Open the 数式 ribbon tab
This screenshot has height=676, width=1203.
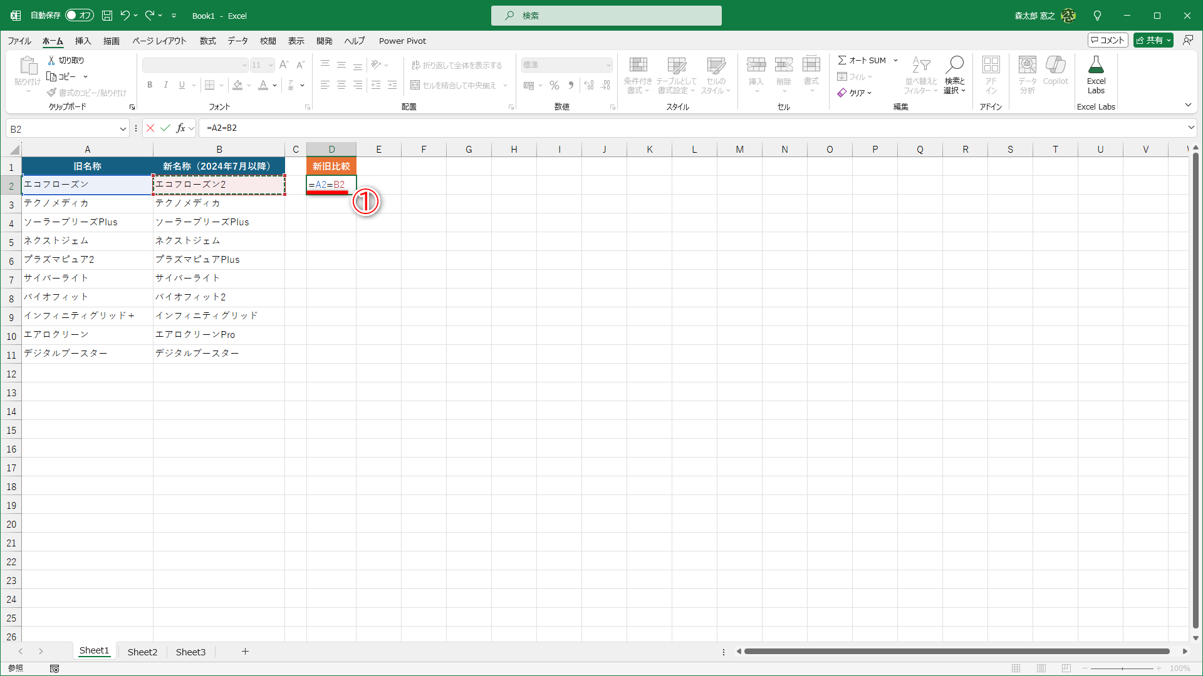(207, 41)
